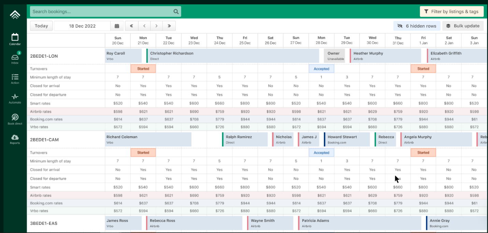
Task: Click 2BEDE1-LON Smart rates row label
Action: click(x=40, y=103)
